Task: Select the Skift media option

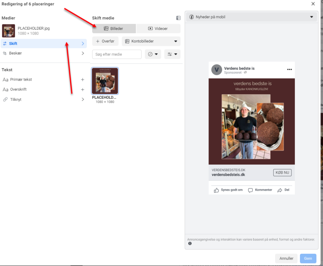Action: tap(44, 43)
